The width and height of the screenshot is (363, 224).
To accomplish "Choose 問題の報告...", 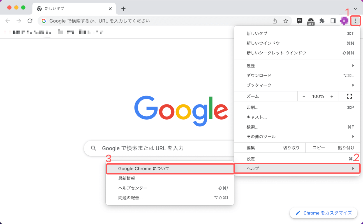I will tap(170, 198).
